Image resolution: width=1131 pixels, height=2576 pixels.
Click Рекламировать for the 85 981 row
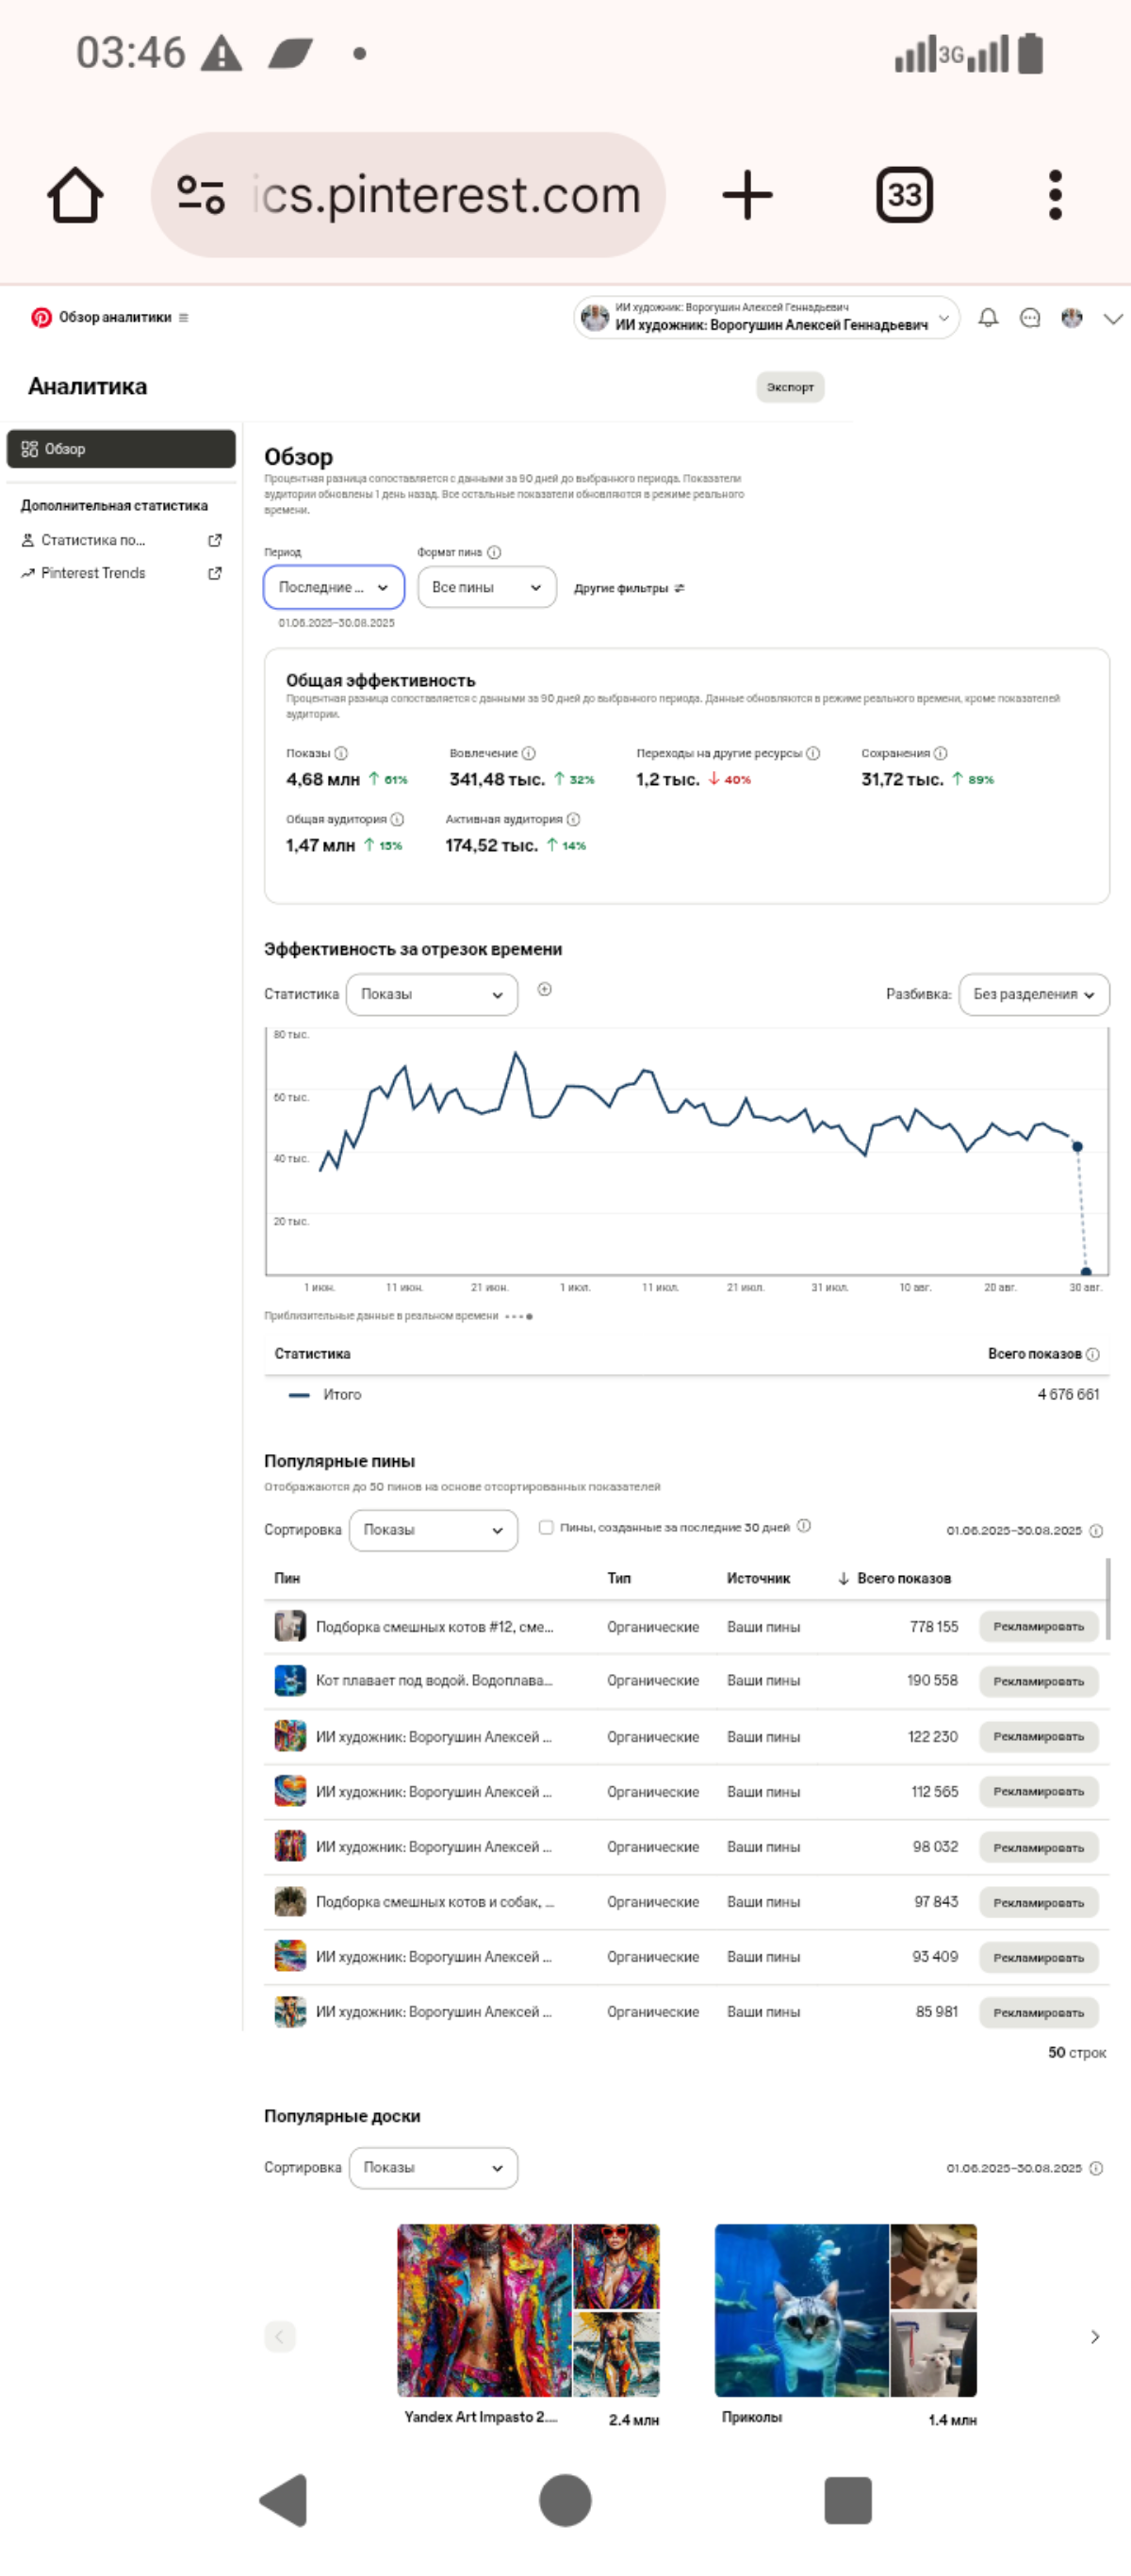click(x=1038, y=2012)
